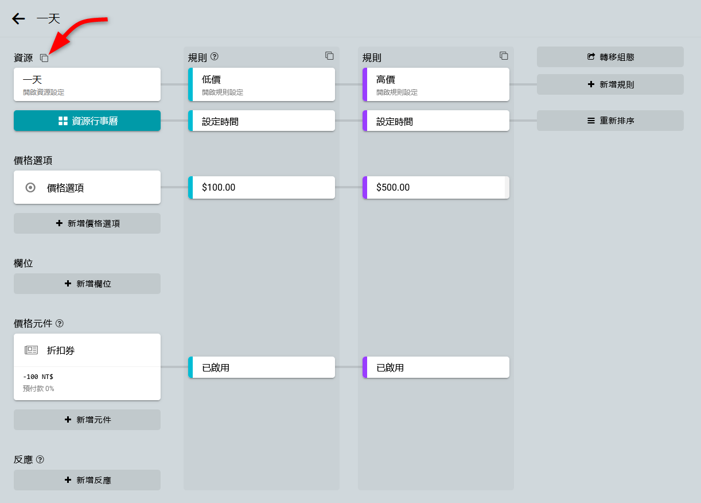Toggle 已啟用 under the 高價 rule
The image size is (701, 503).
tap(436, 367)
